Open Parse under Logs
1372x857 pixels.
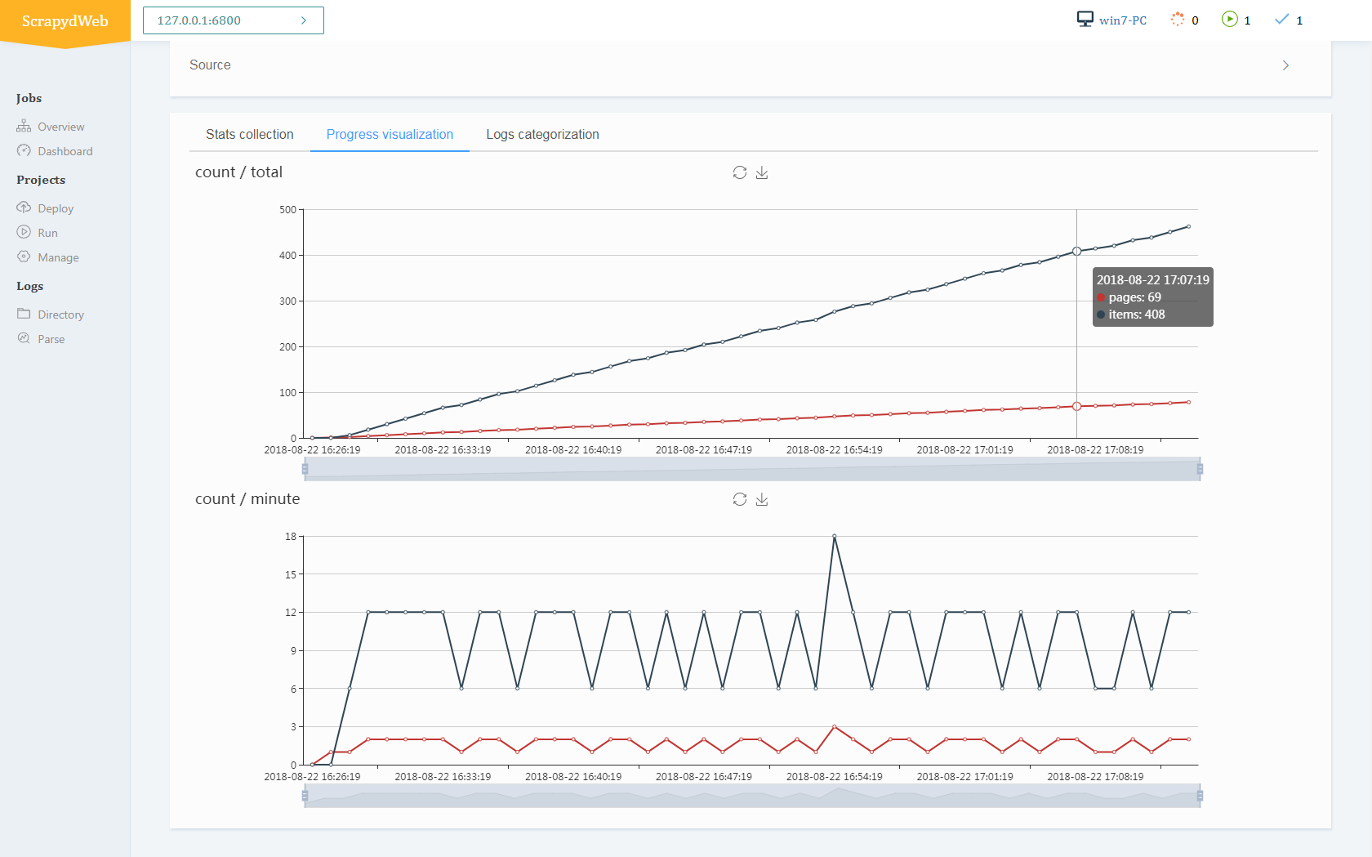(51, 339)
